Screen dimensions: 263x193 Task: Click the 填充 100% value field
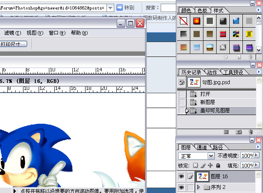247,165
